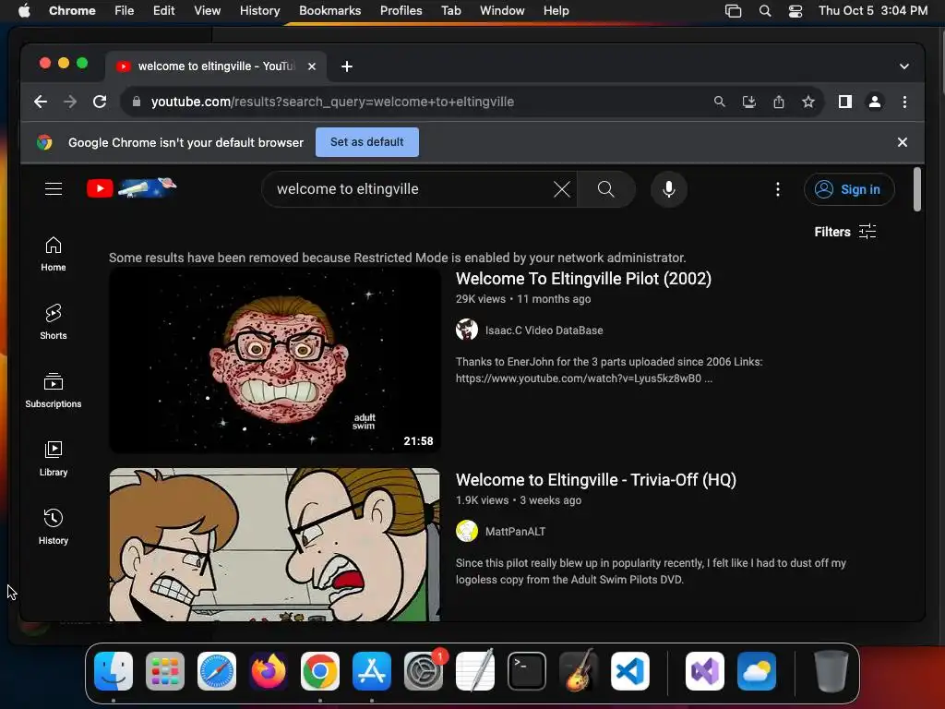
Task: Open the YouTube hamburger guide menu
Action: [x=53, y=188]
